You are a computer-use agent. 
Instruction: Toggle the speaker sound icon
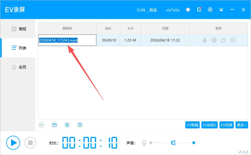(173, 143)
